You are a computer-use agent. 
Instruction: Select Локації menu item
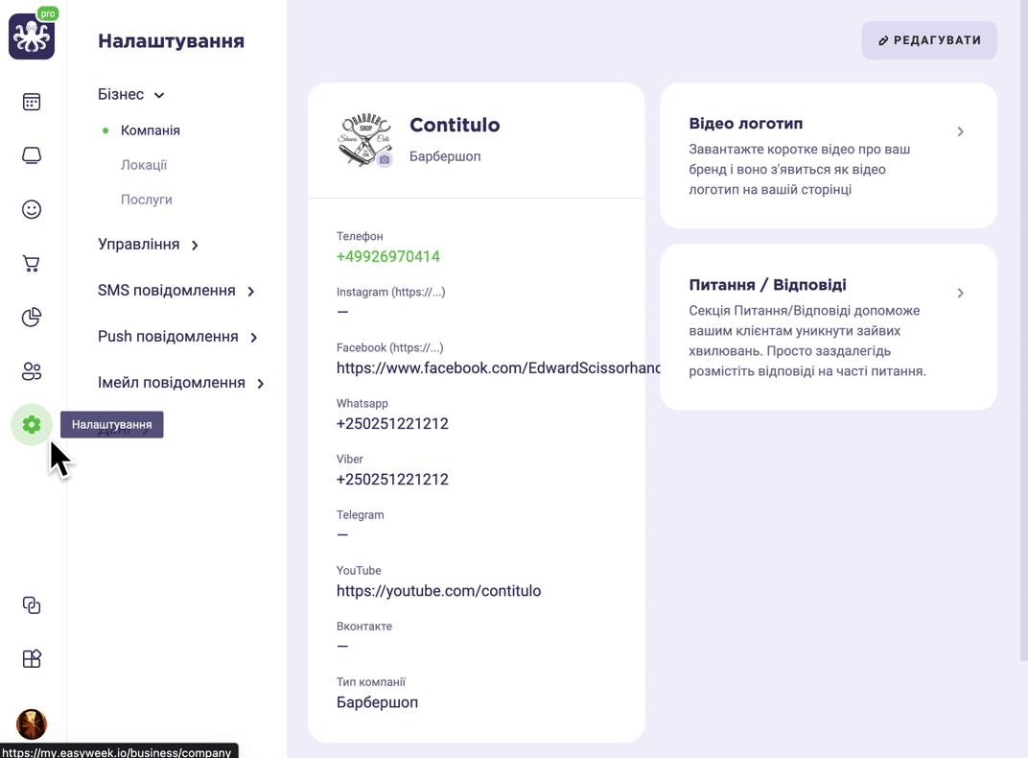[144, 165]
